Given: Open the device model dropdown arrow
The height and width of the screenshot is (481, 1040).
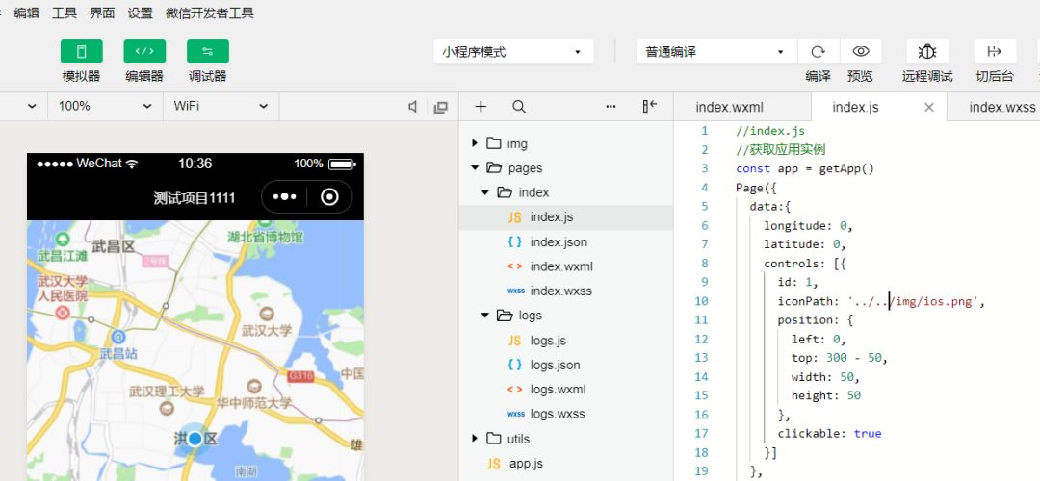Looking at the screenshot, I should coord(32,106).
